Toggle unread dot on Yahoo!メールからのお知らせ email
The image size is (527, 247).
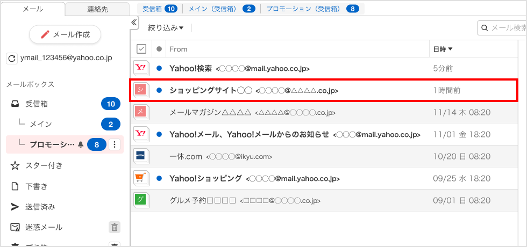(159, 134)
